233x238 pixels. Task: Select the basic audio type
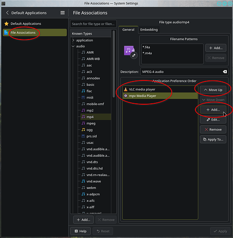point(91,85)
